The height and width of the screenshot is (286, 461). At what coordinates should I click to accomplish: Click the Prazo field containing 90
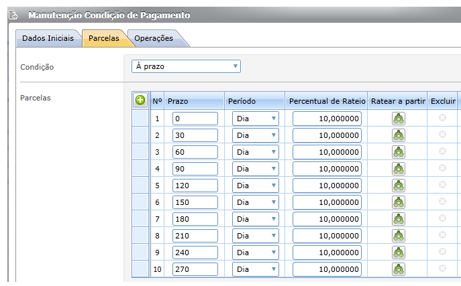coord(195,169)
